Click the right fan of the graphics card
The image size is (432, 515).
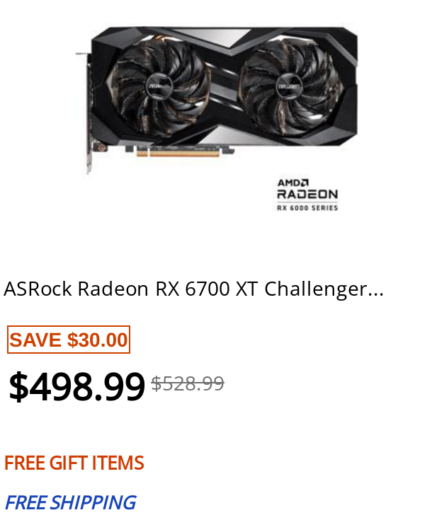289,87
